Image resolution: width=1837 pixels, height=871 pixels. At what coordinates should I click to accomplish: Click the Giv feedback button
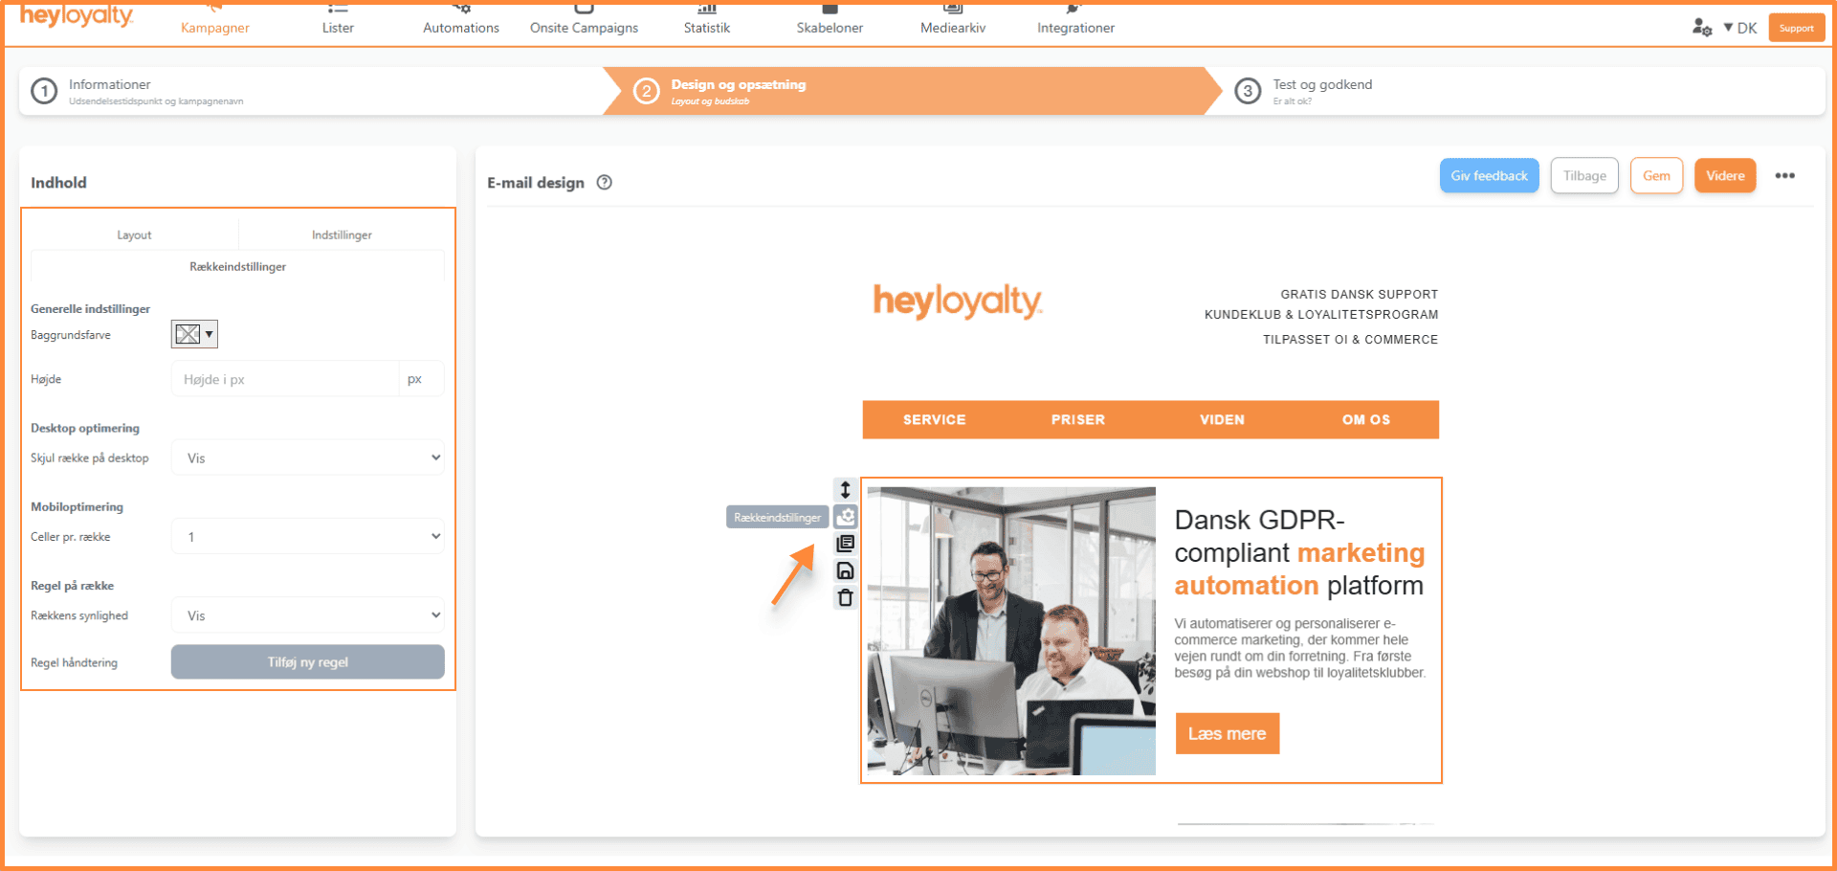coord(1489,176)
